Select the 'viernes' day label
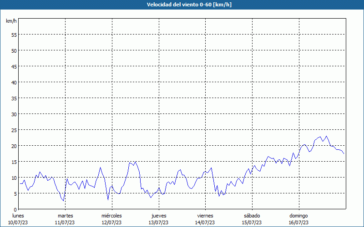This screenshot has height=227, width=364. pos(205,216)
